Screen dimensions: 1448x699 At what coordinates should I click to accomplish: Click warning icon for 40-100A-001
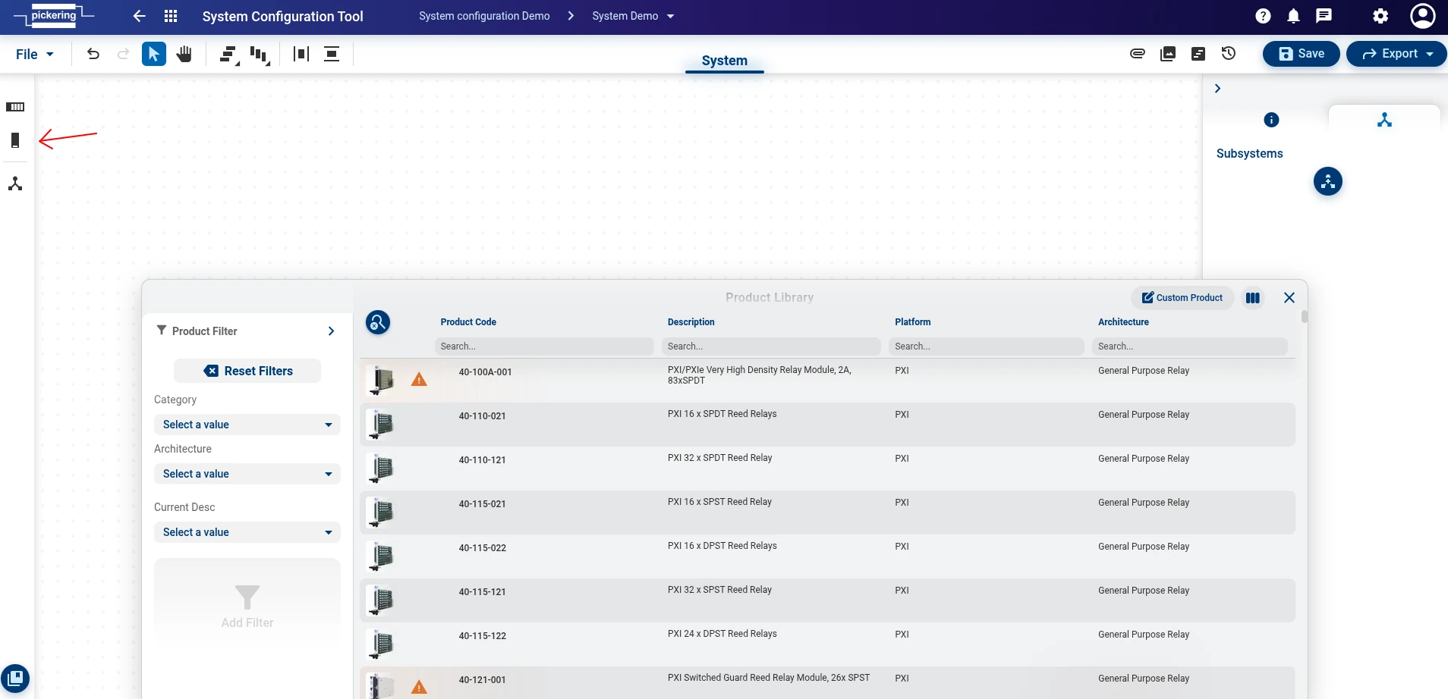[419, 379]
